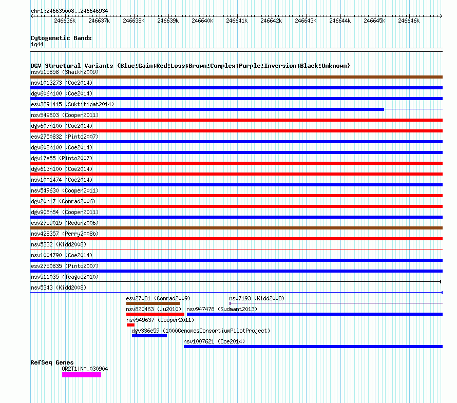This screenshot has width=457, height=403.
Task: Click dgv906n54 (Cooper2011) label
Action: [65, 212]
